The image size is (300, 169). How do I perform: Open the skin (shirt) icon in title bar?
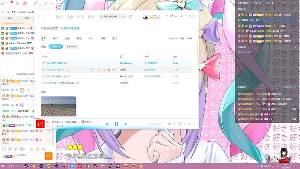pos(167,16)
